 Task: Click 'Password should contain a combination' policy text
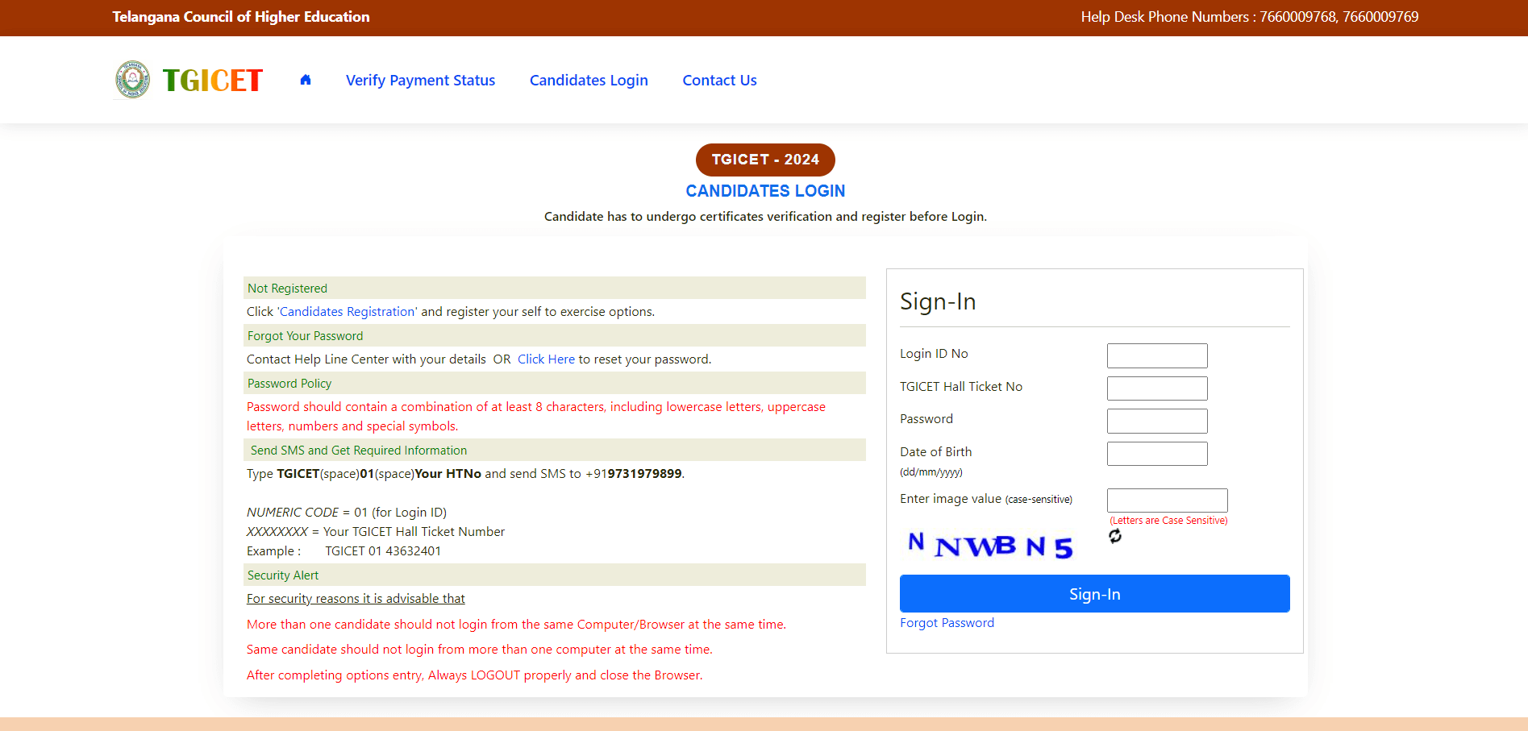pos(536,417)
